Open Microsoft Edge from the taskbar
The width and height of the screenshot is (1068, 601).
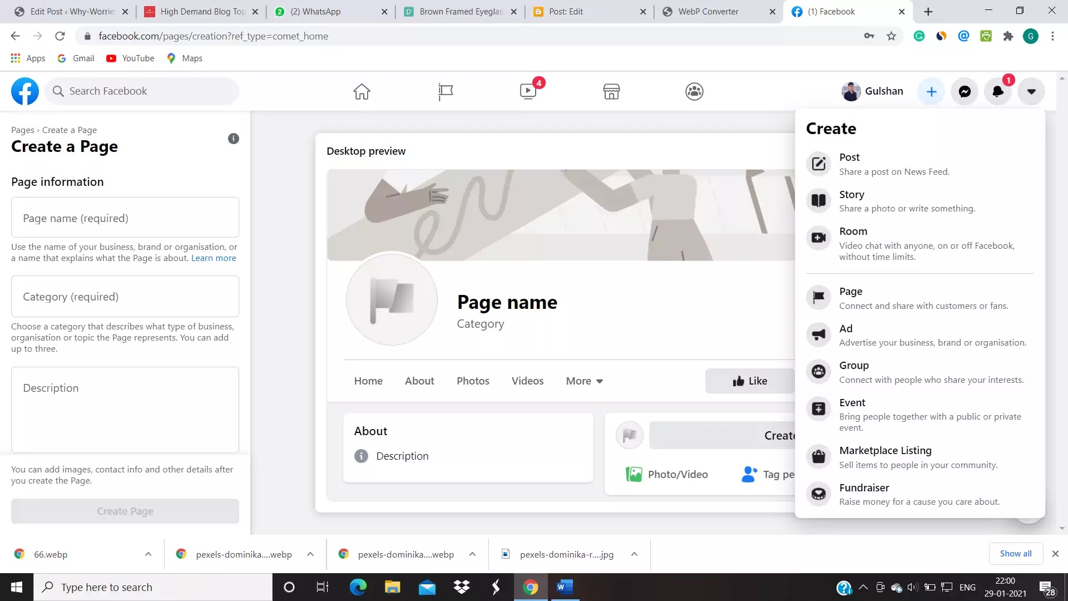(358, 587)
